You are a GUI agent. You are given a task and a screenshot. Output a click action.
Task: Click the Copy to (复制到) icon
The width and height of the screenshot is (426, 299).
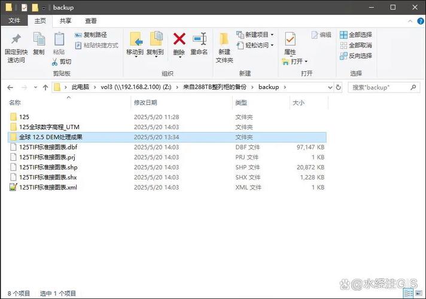click(156, 38)
